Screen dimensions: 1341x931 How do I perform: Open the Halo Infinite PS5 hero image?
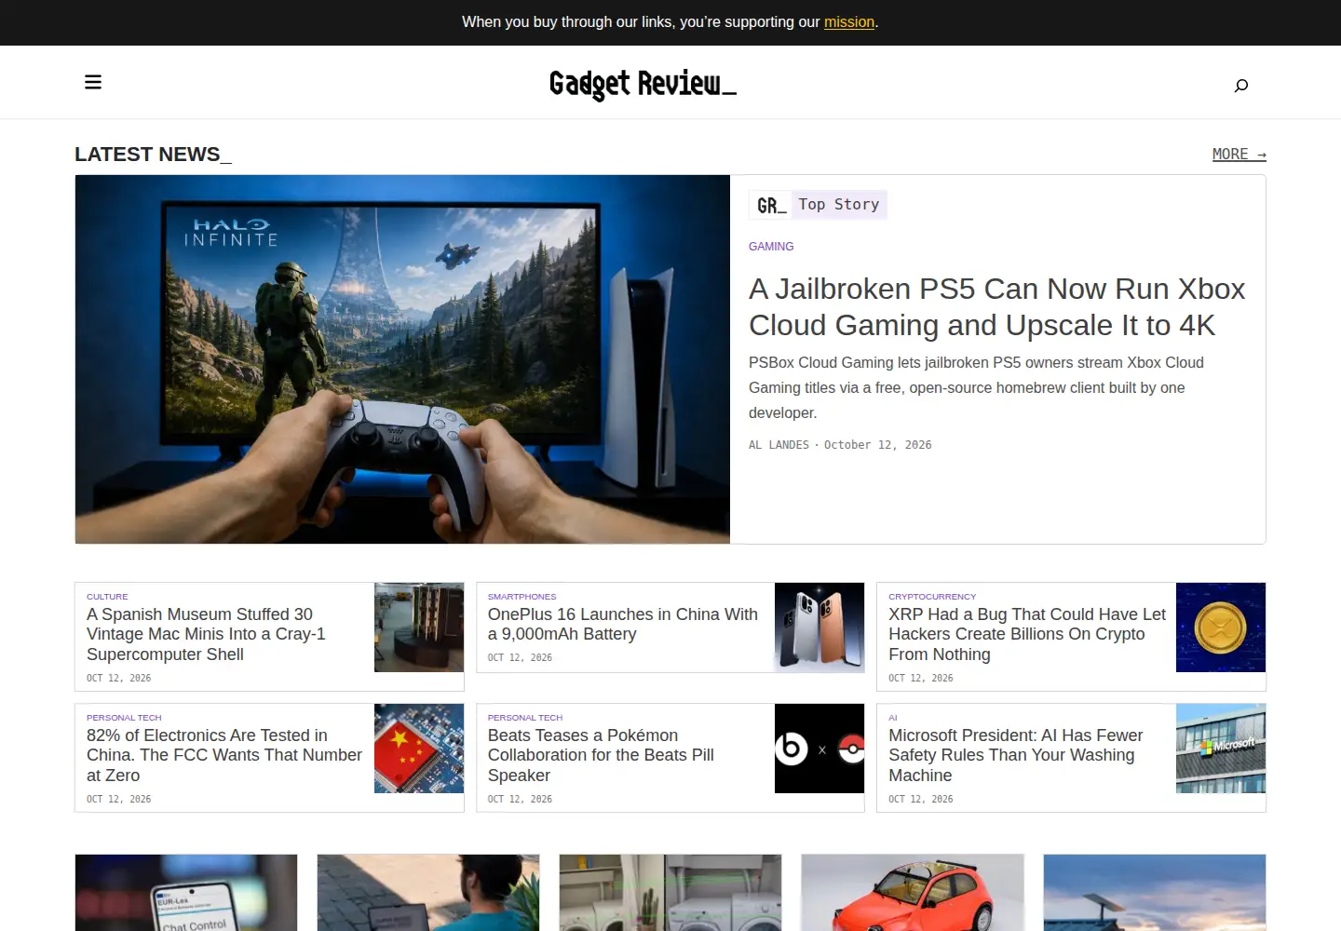click(x=402, y=359)
